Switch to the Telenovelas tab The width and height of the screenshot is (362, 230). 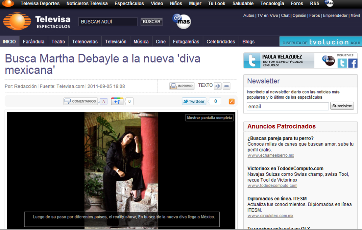tap(85, 41)
